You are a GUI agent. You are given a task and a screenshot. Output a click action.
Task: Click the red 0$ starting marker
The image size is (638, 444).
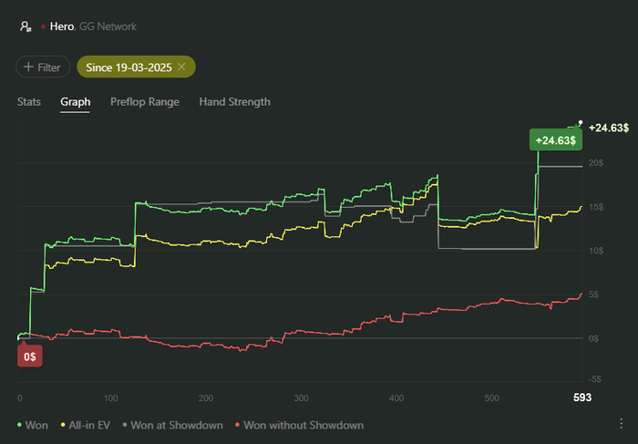click(30, 356)
